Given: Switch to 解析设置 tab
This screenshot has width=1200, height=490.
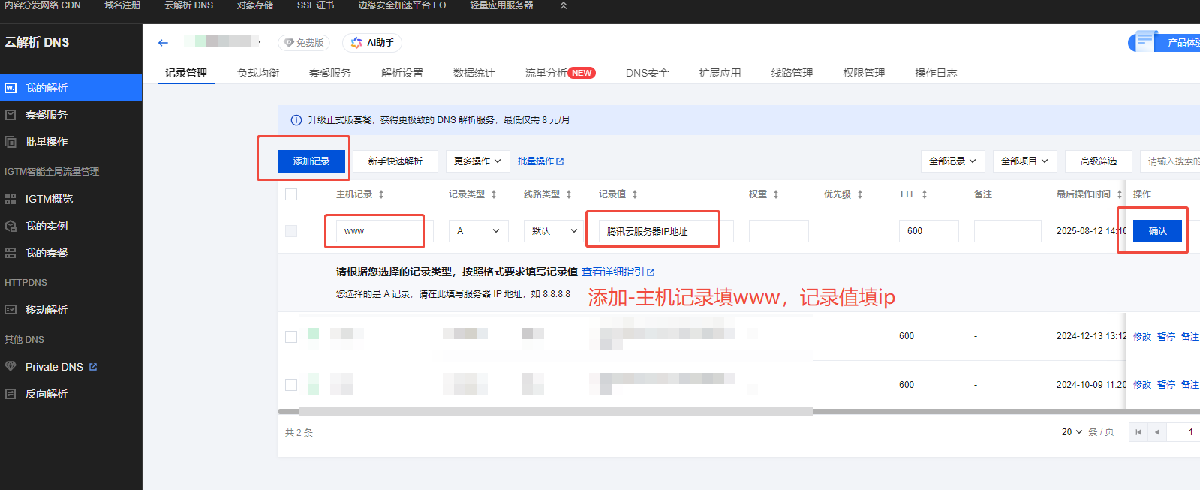Looking at the screenshot, I should pos(402,73).
